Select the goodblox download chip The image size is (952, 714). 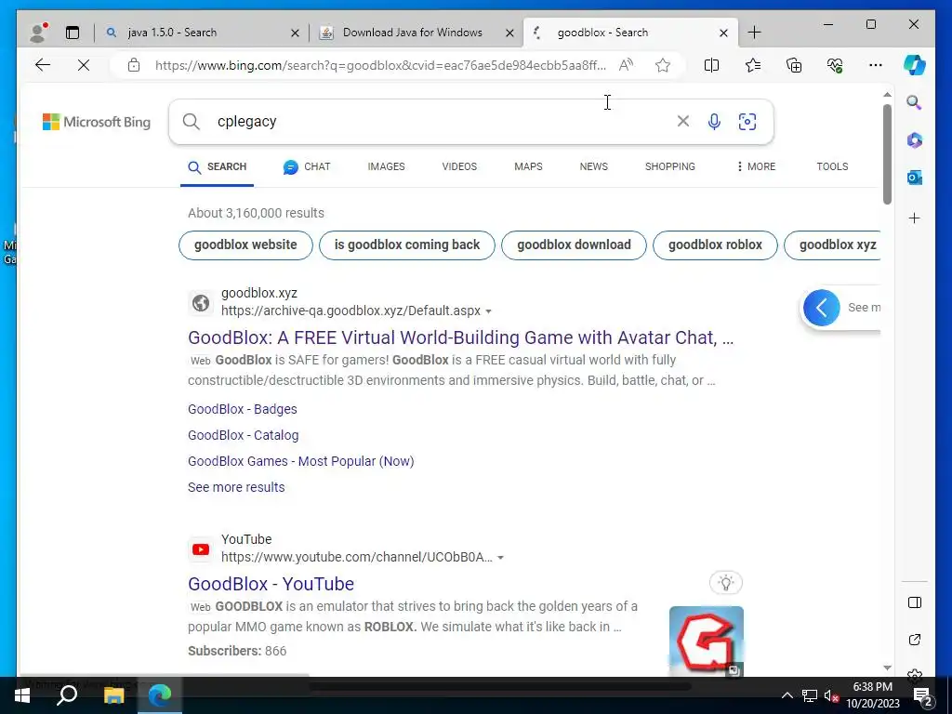(574, 245)
